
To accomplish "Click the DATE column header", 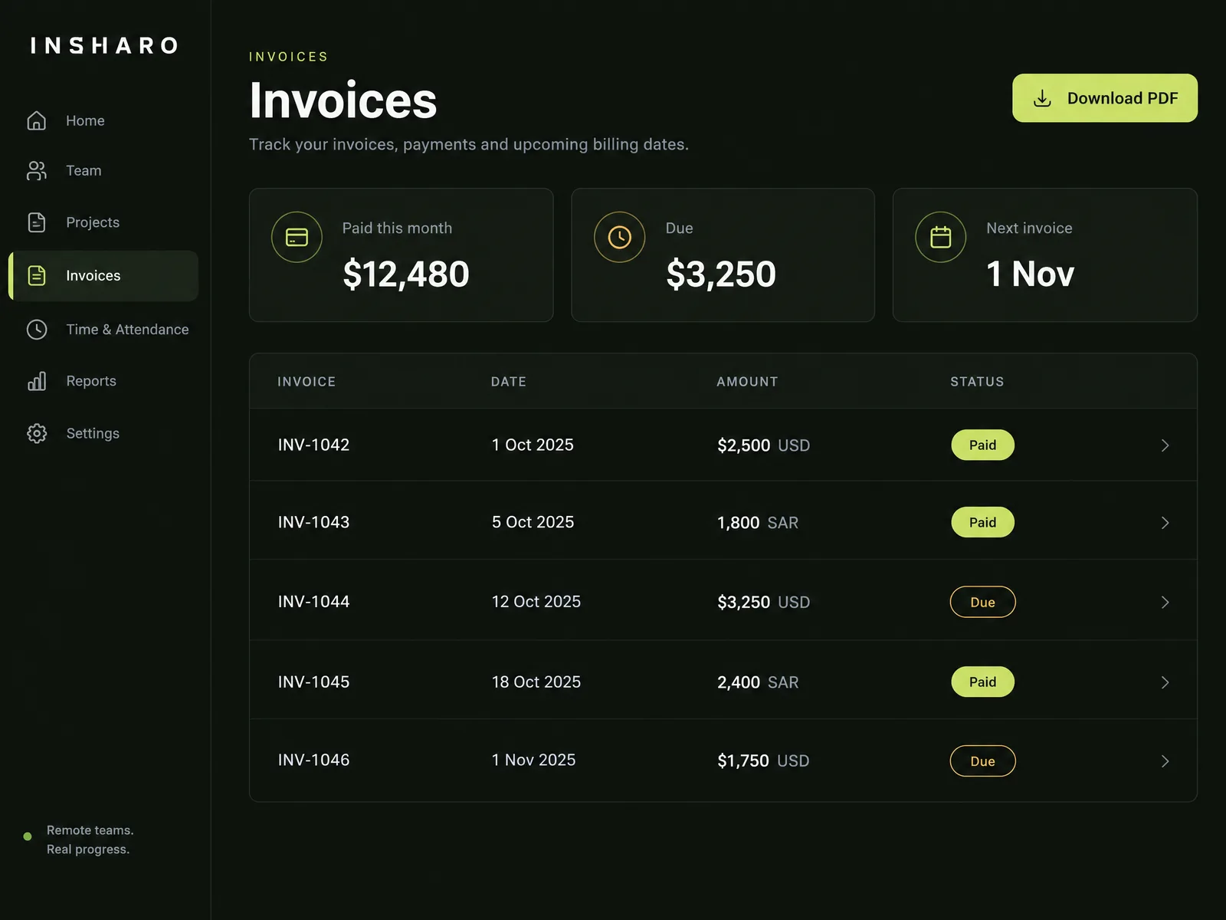I will pos(509,382).
